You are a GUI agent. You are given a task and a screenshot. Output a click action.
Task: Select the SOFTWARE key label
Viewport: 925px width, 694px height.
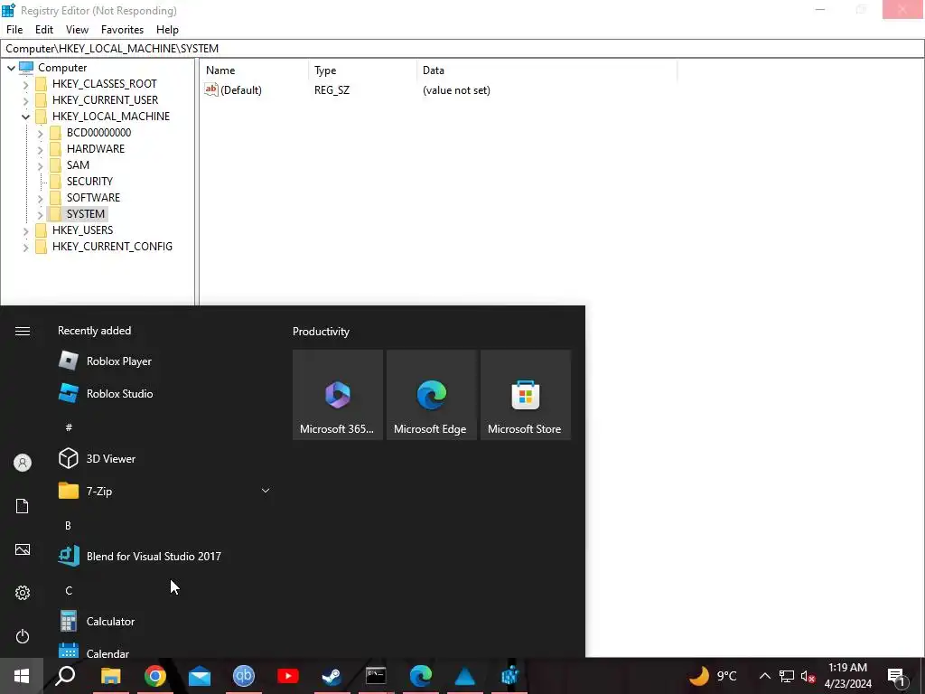point(93,198)
